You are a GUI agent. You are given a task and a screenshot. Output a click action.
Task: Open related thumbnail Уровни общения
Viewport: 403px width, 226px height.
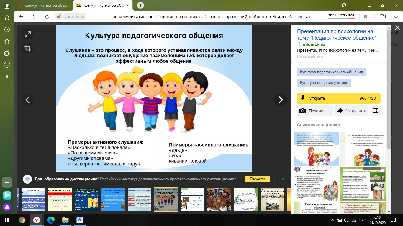[363, 184]
